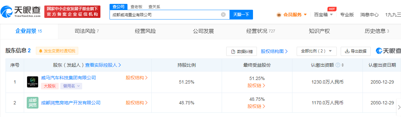This screenshot has width=401, height=117.
Task: Clear the search box with the X icon
Action: point(223,15)
